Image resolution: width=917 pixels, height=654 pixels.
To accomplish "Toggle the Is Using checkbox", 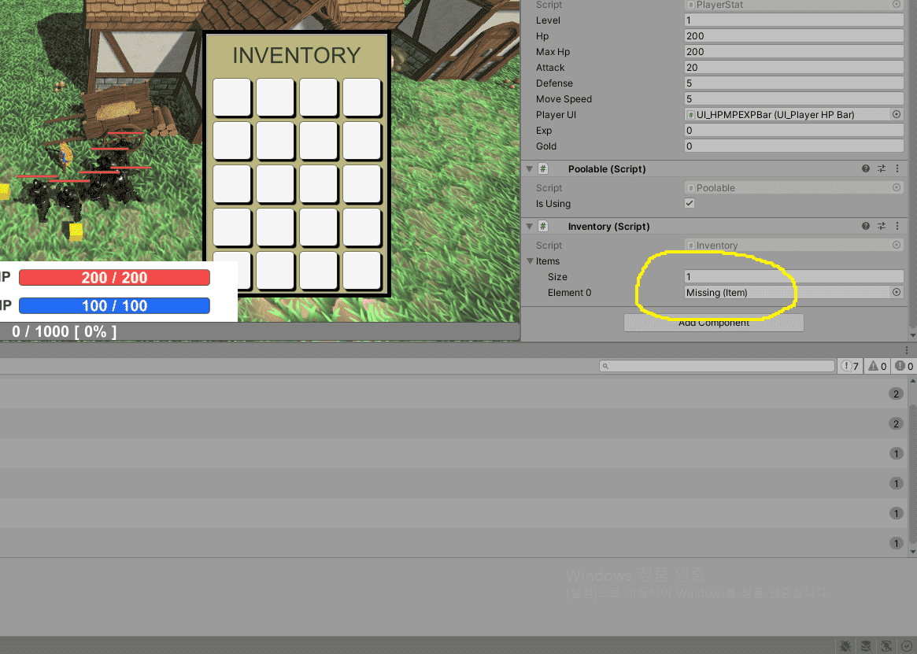I will pyautogui.click(x=690, y=203).
